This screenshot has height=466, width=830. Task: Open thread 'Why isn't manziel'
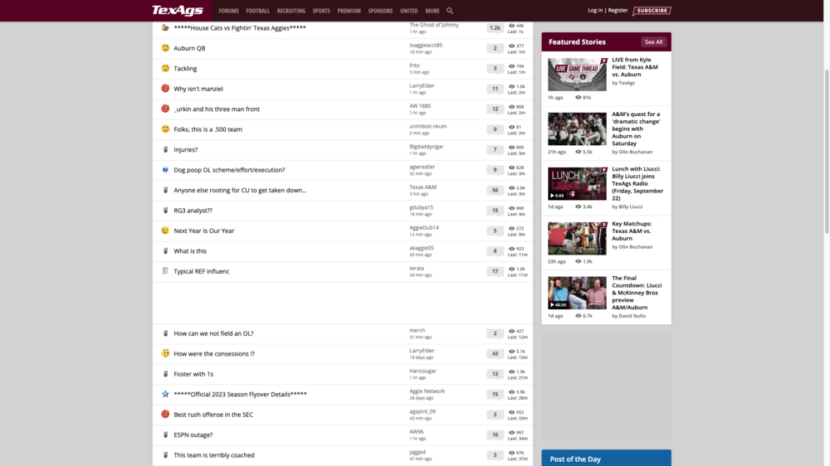pyautogui.click(x=198, y=89)
